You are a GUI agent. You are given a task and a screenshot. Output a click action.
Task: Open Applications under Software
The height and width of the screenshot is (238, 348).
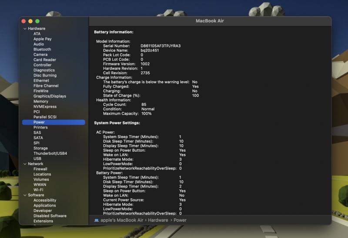click(x=45, y=205)
